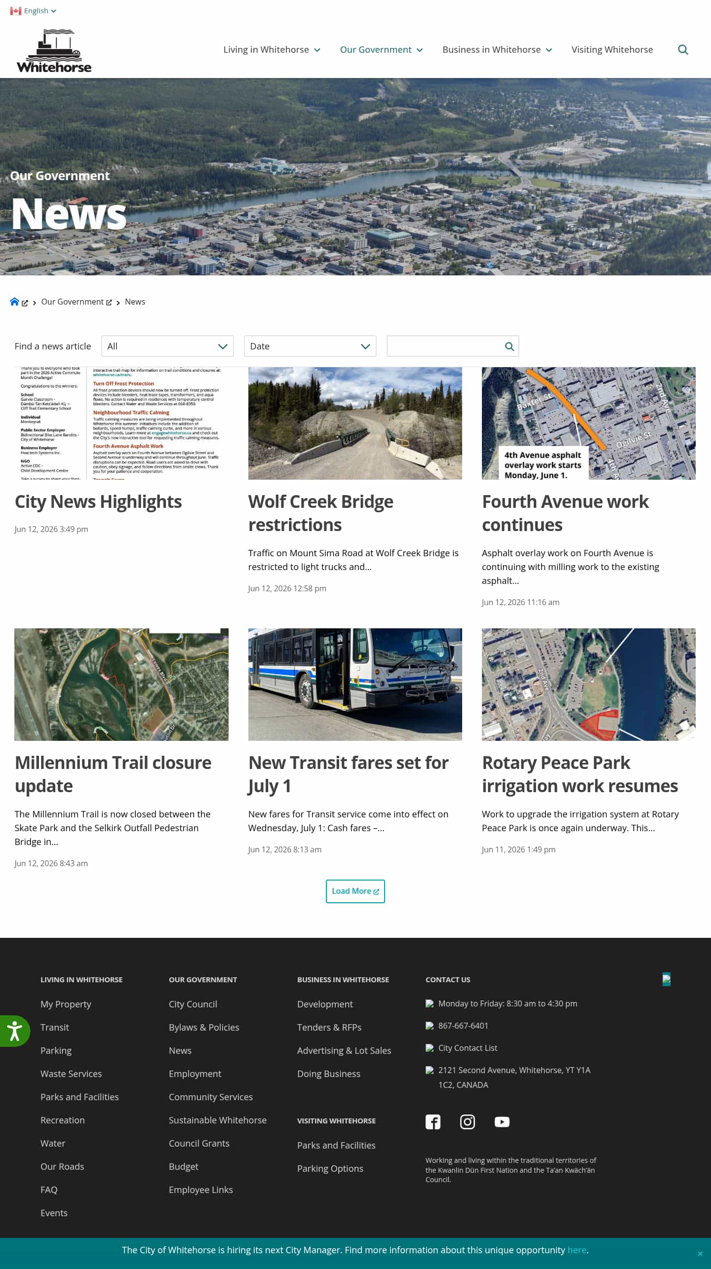Viewport: 711px width, 1269px height.
Task: Click Sustainable Whitehorse in the footer
Action: click(218, 1120)
